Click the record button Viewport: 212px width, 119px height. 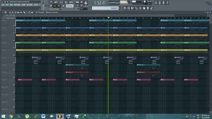63,6
